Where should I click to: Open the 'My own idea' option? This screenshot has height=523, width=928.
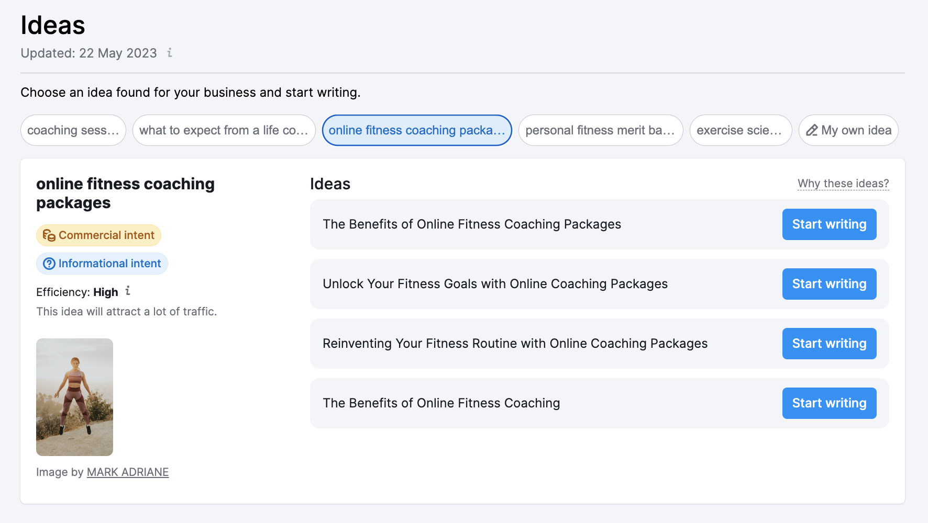[848, 130]
